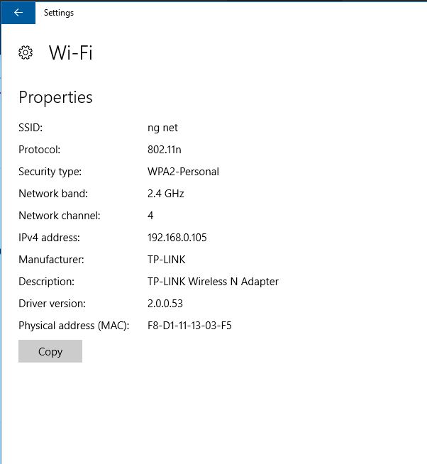Click the MAC address F8-D1-11-13-03-F5
Viewport: 427px width, 464px height.
(189, 326)
